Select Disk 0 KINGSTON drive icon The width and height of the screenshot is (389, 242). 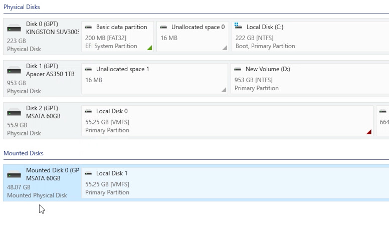[x=14, y=28]
